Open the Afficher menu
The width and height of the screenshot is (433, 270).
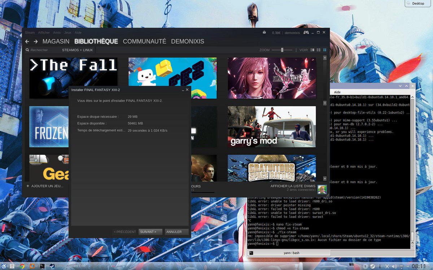[44, 32]
